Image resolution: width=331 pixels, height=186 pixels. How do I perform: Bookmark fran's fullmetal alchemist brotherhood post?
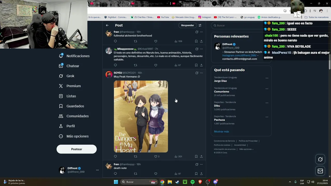tap(196, 41)
